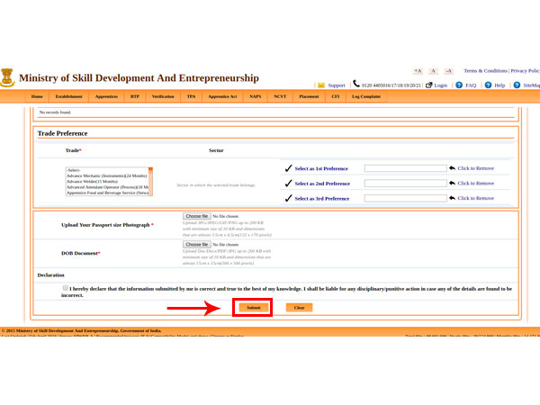Open the Verification menu
This screenshot has width=540, height=405.
click(x=163, y=96)
